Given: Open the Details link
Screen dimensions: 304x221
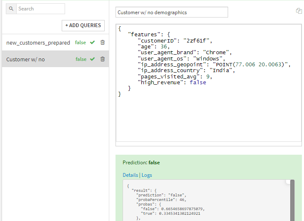Looking at the screenshot, I should (130, 175).
